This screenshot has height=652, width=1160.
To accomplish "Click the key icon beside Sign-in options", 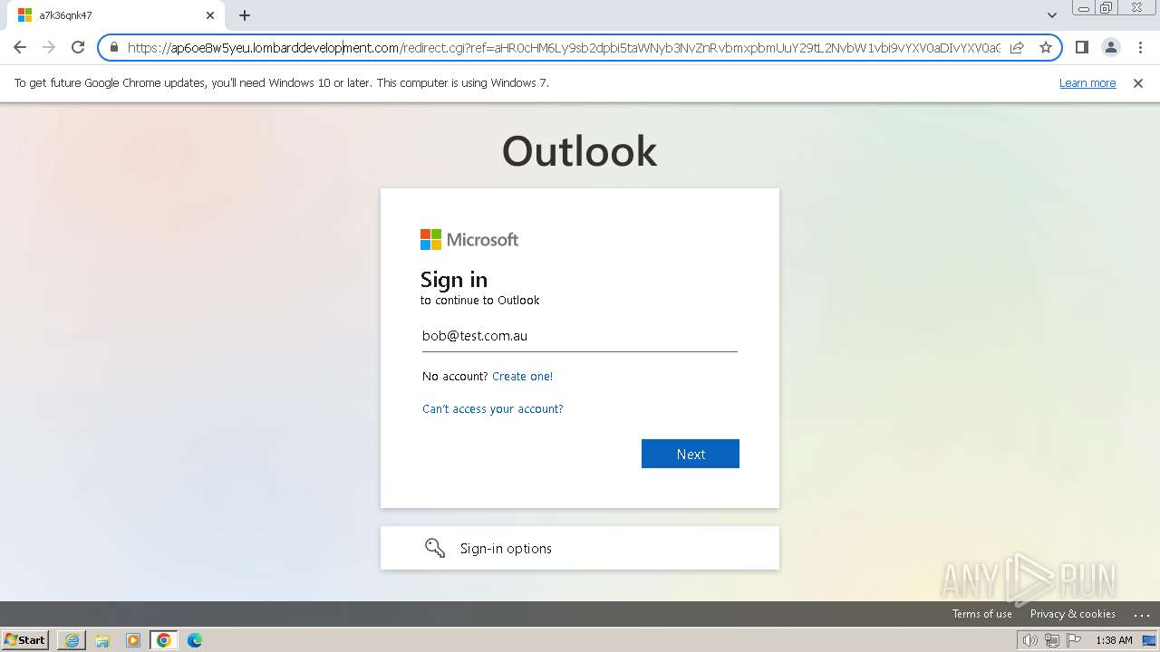I will (435, 548).
